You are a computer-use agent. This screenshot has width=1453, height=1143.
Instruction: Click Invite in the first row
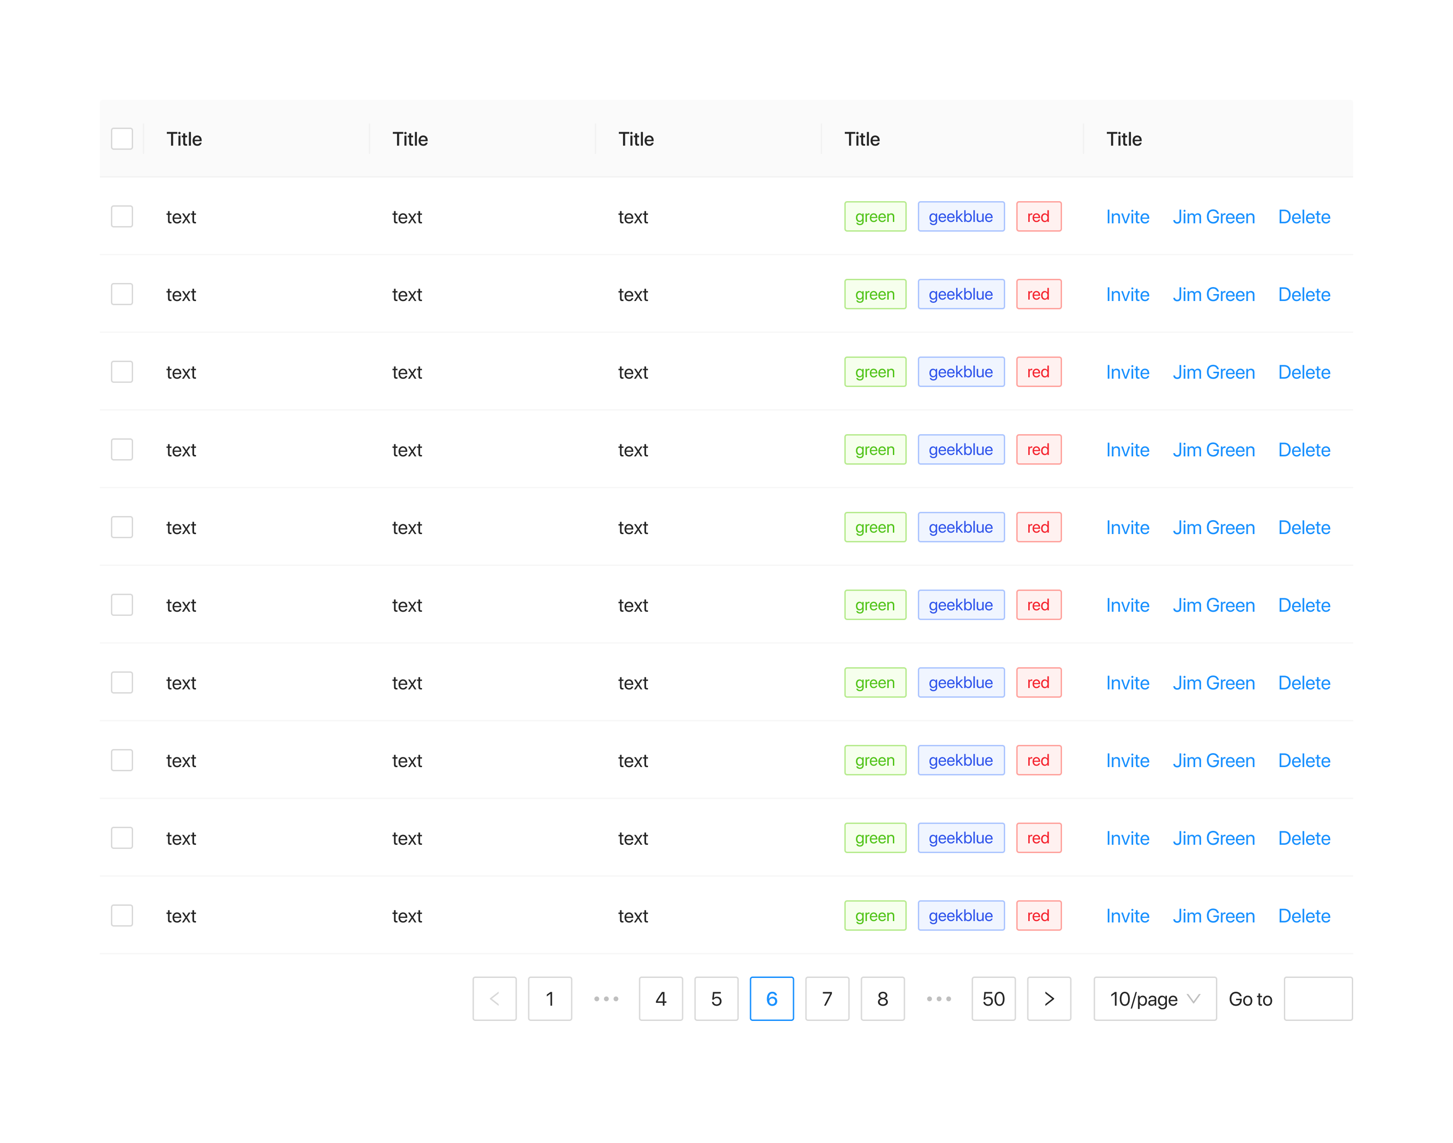[x=1127, y=217]
